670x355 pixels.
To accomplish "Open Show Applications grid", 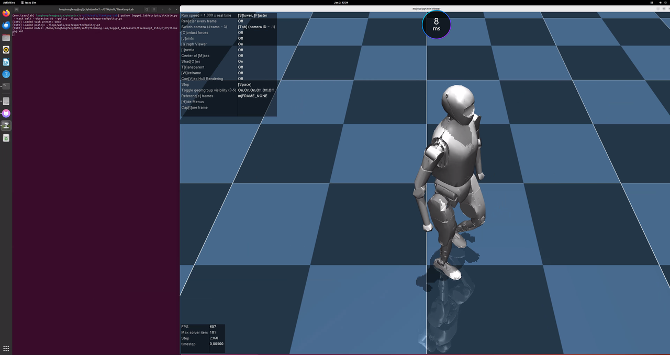I will [x=6, y=348].
